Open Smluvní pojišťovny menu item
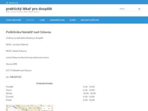 90,20
